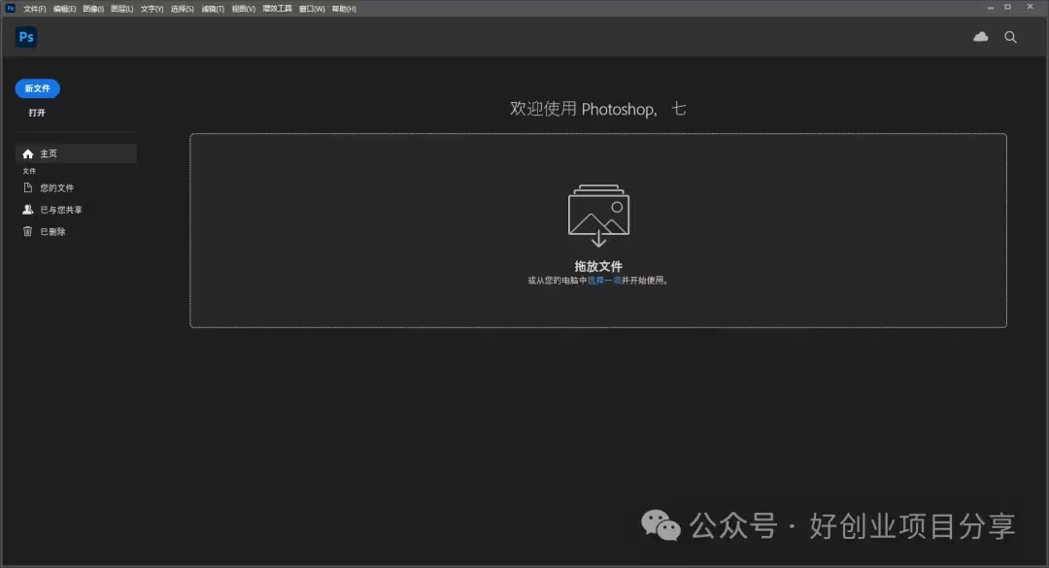
Task: Minimize the Photoshop window
Action: [990, 8]
